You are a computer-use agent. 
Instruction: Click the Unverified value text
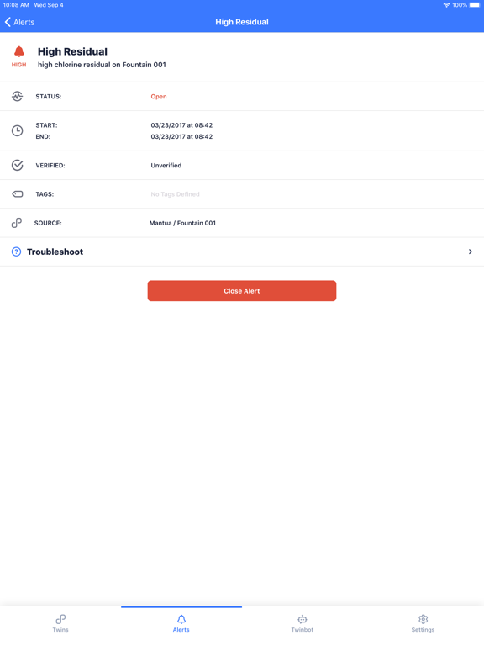(166, 165)
